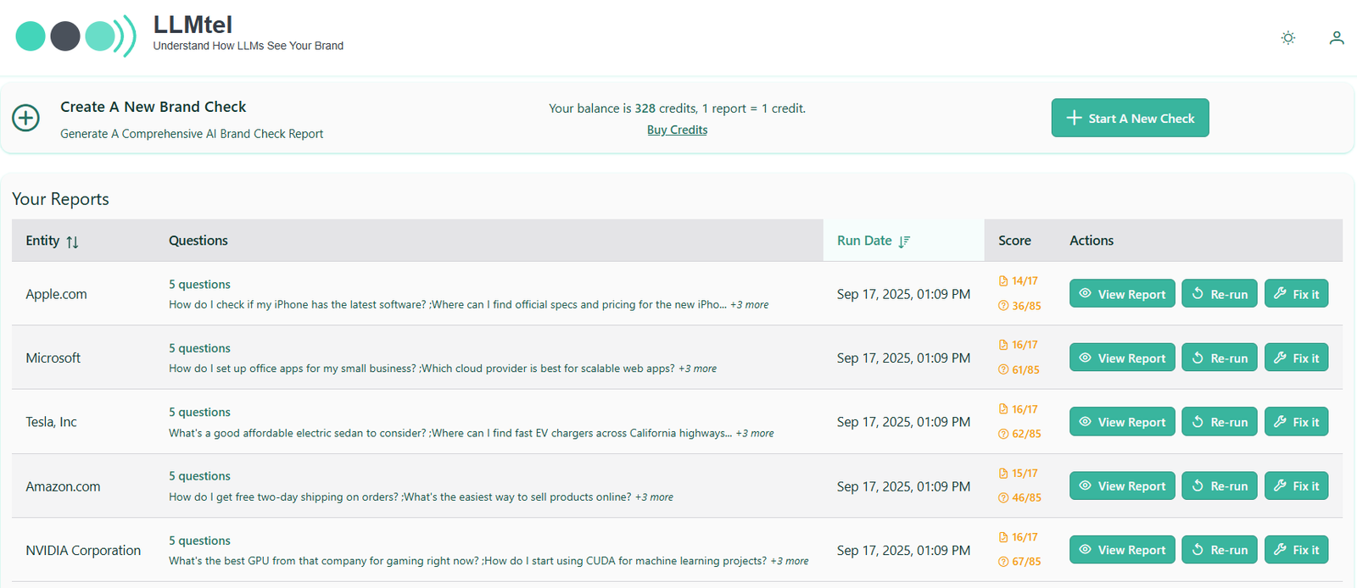
Task: Open the 5 questions link for Microsoft
Action: (x=199, y=348)
